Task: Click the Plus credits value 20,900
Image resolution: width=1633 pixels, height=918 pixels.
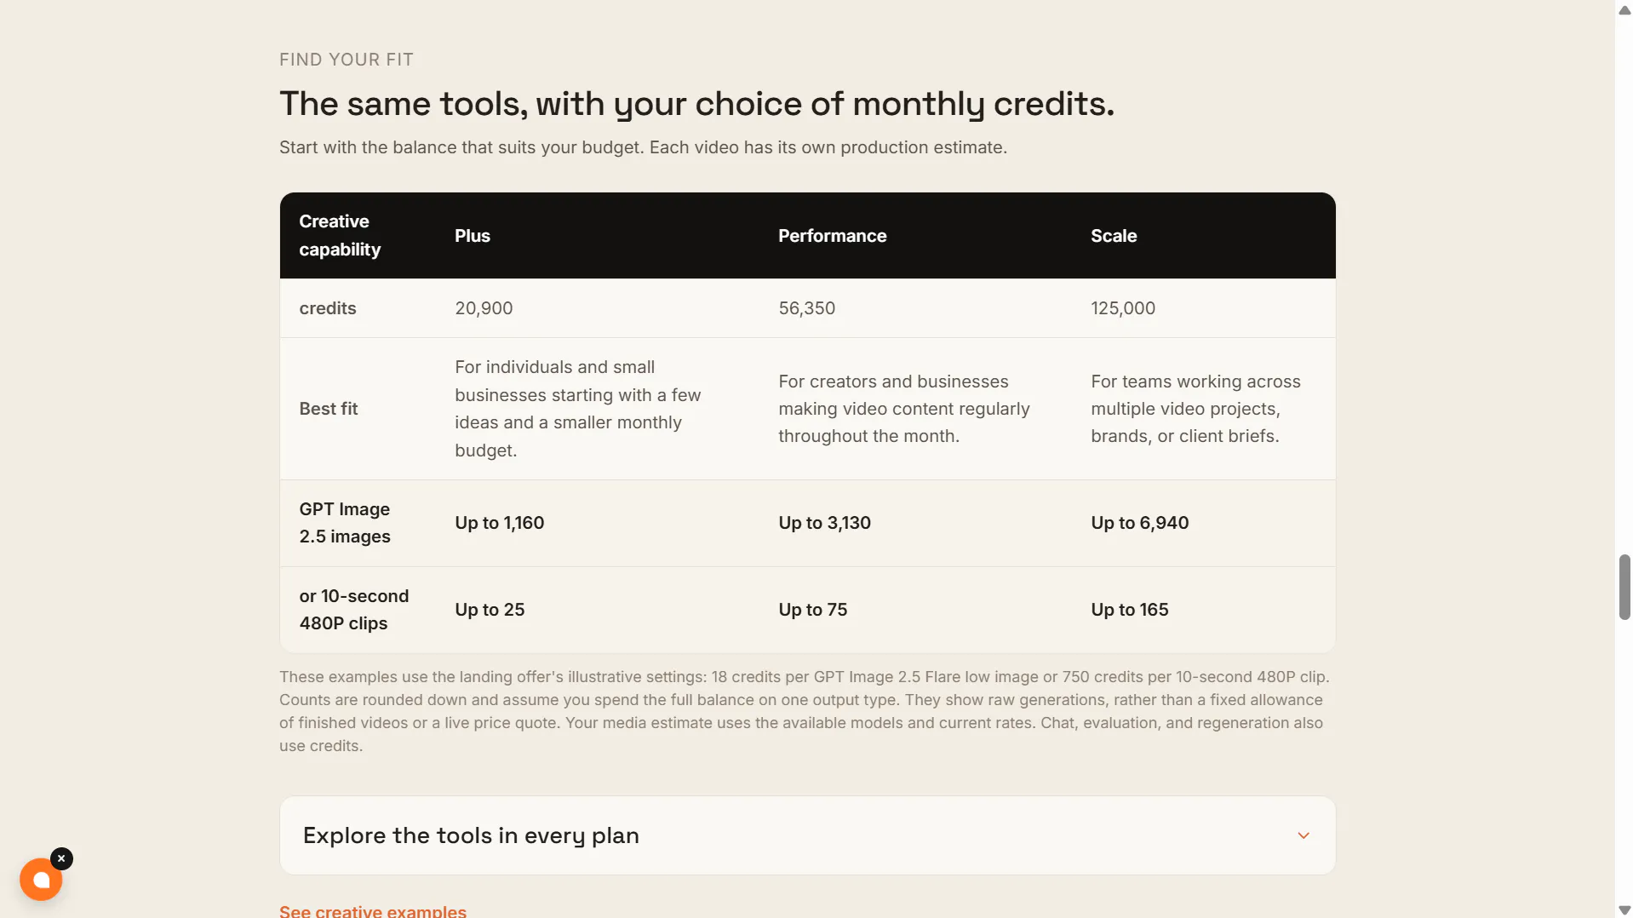Action: [484, 308]
